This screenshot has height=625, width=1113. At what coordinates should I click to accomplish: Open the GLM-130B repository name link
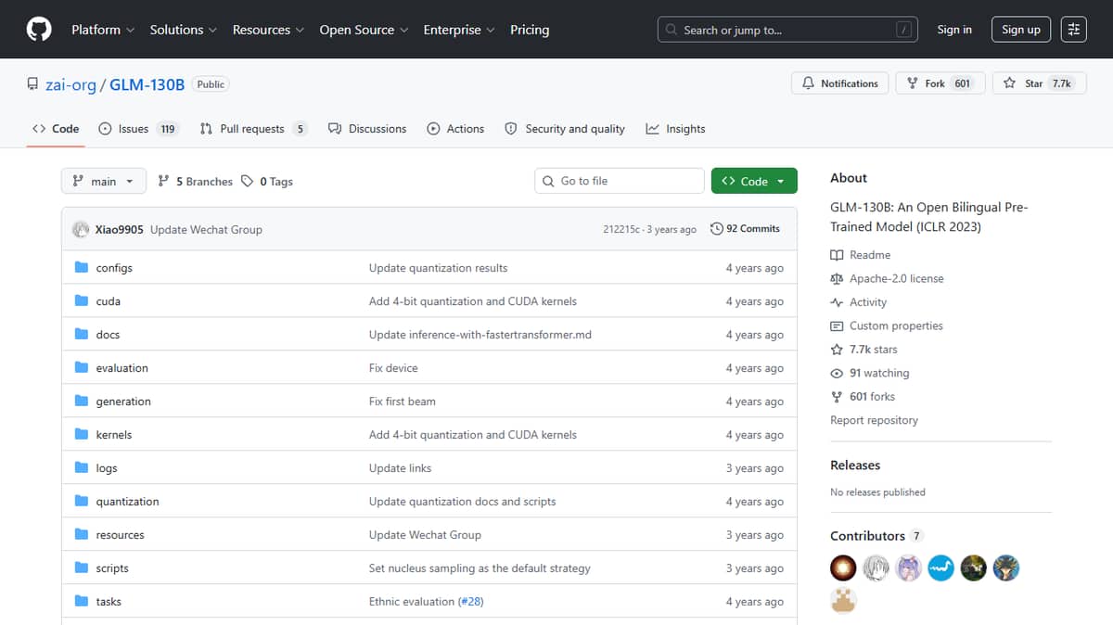pos(147,84)
